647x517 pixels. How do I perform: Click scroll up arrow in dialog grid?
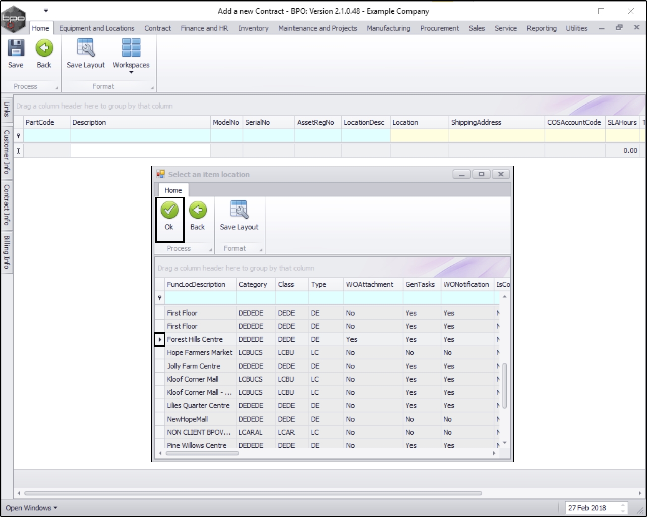505,296
